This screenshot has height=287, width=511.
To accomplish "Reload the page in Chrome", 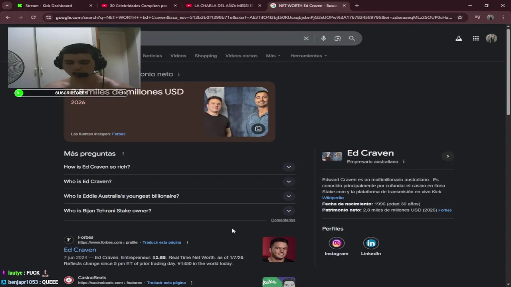I will pyautogui.click(x=33, y=17).
